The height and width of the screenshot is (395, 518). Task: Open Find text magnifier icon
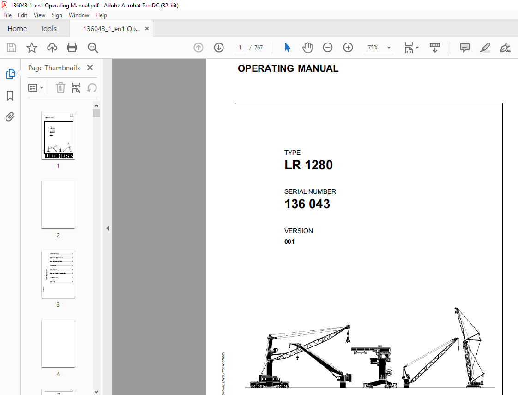point(93,48)
